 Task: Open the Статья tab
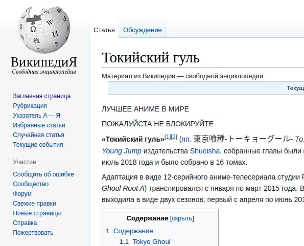click(x=104, y=30)
